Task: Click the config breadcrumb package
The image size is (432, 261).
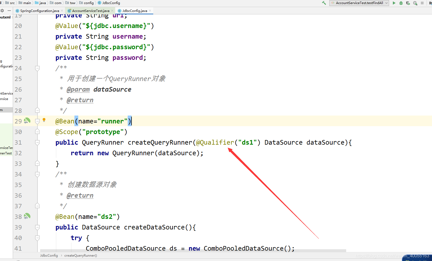Action: 86,3
